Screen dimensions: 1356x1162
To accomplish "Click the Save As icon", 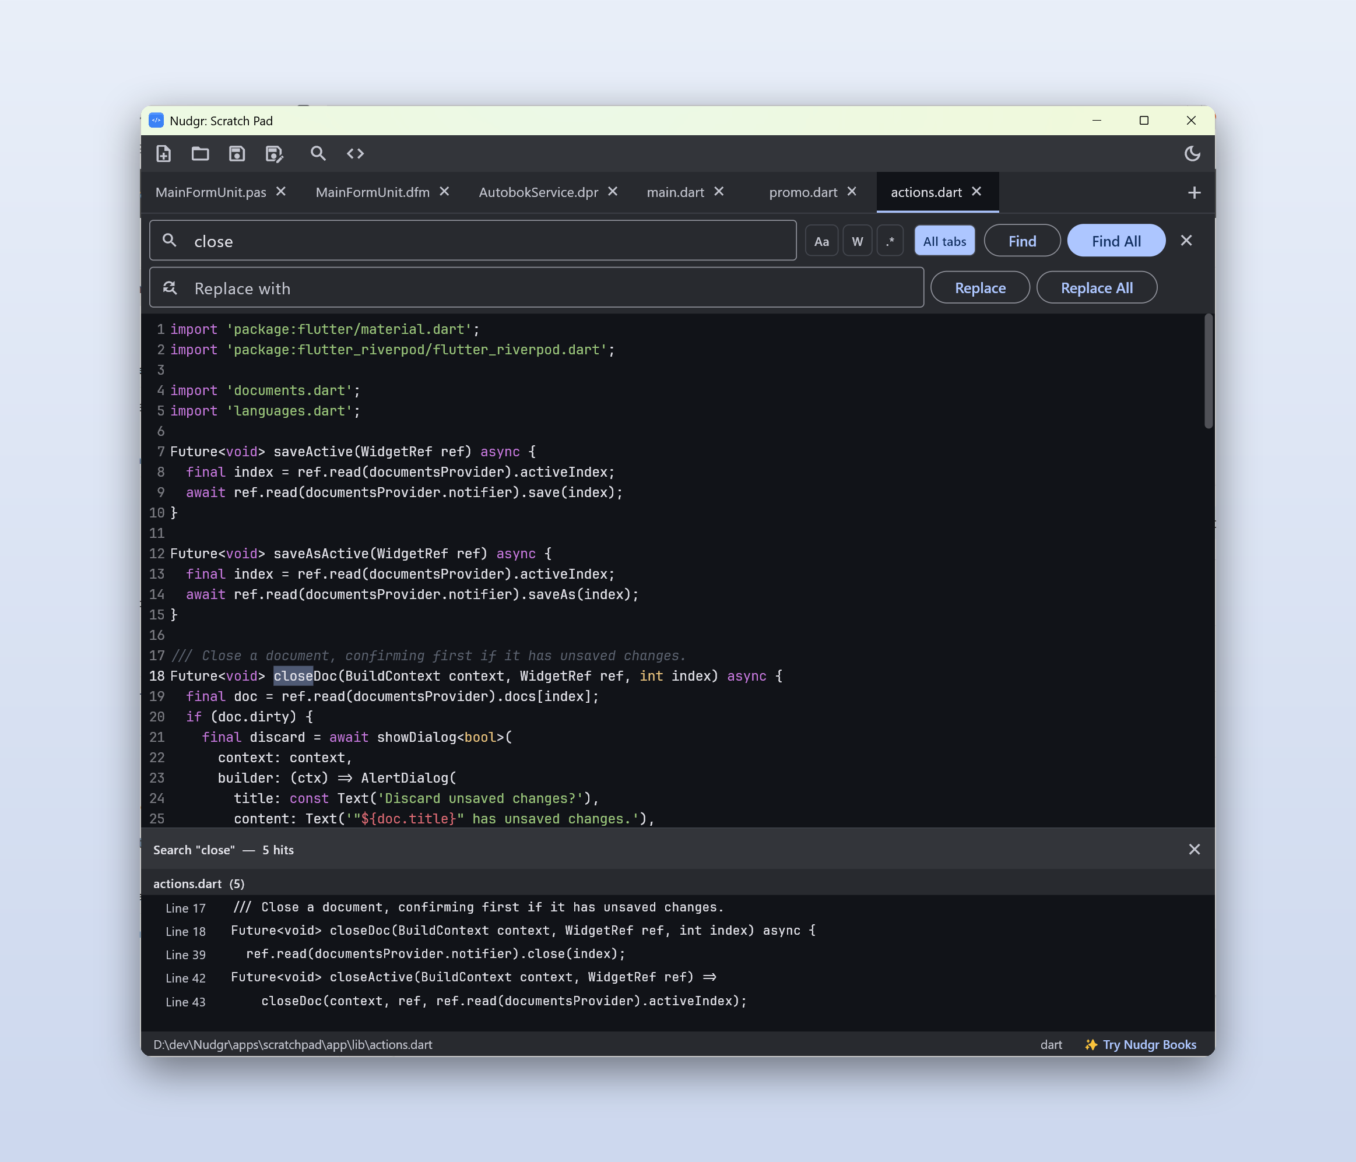I will pyautogui.click(x=274, y=154).
